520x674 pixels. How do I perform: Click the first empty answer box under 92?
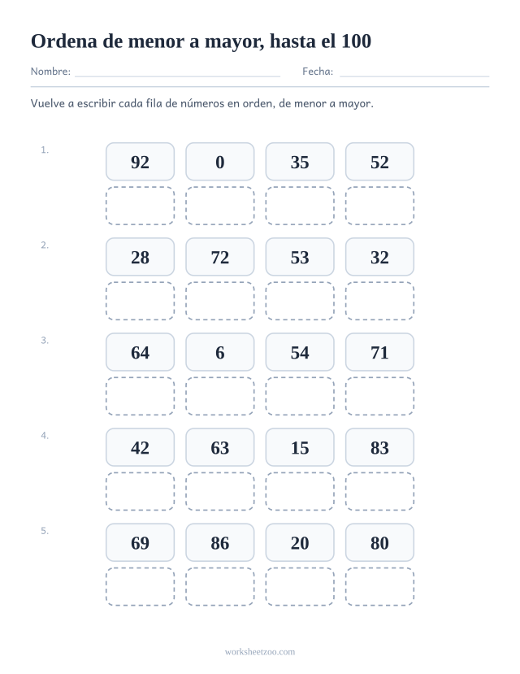[x=140, y=206]
